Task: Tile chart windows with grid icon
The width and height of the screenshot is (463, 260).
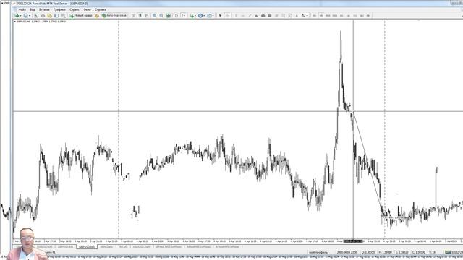Action: (x=169, y=16)
